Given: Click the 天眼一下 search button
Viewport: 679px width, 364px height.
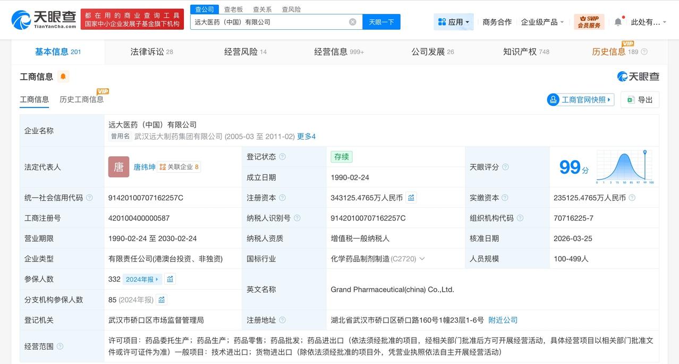Looking at the screenshot, I should point(381,21).
